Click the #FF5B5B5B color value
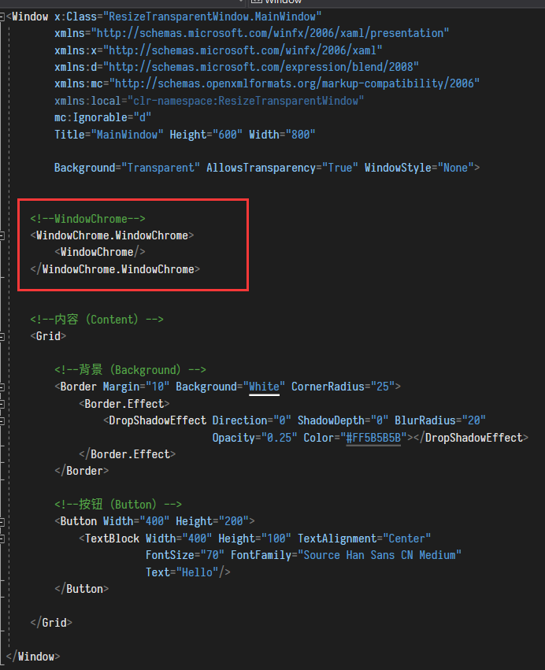The width and height of the screenshot is (545, 670). pyautogui.click(x=373, y=438)
